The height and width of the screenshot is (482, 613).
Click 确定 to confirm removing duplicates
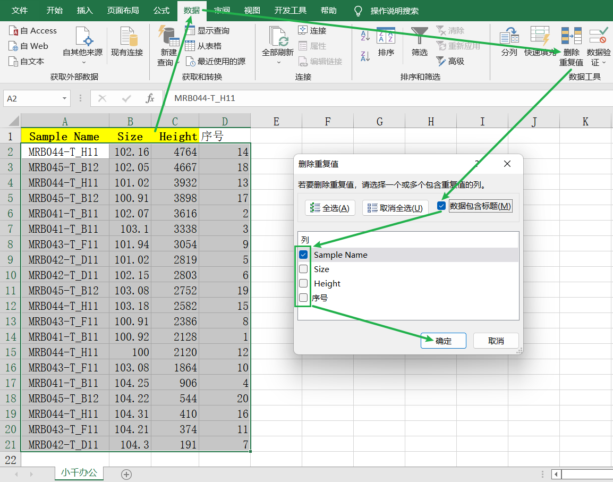click(x=444, y=341)
